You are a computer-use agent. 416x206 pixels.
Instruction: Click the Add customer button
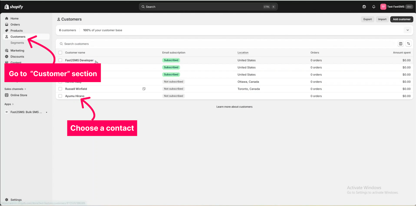pyautogui.click(x=401, y=19)
